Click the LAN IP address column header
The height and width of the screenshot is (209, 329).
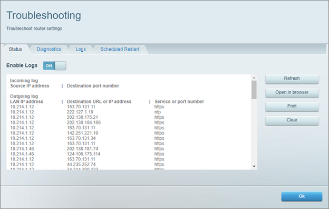pyautogui.click(x=27, y=101)
